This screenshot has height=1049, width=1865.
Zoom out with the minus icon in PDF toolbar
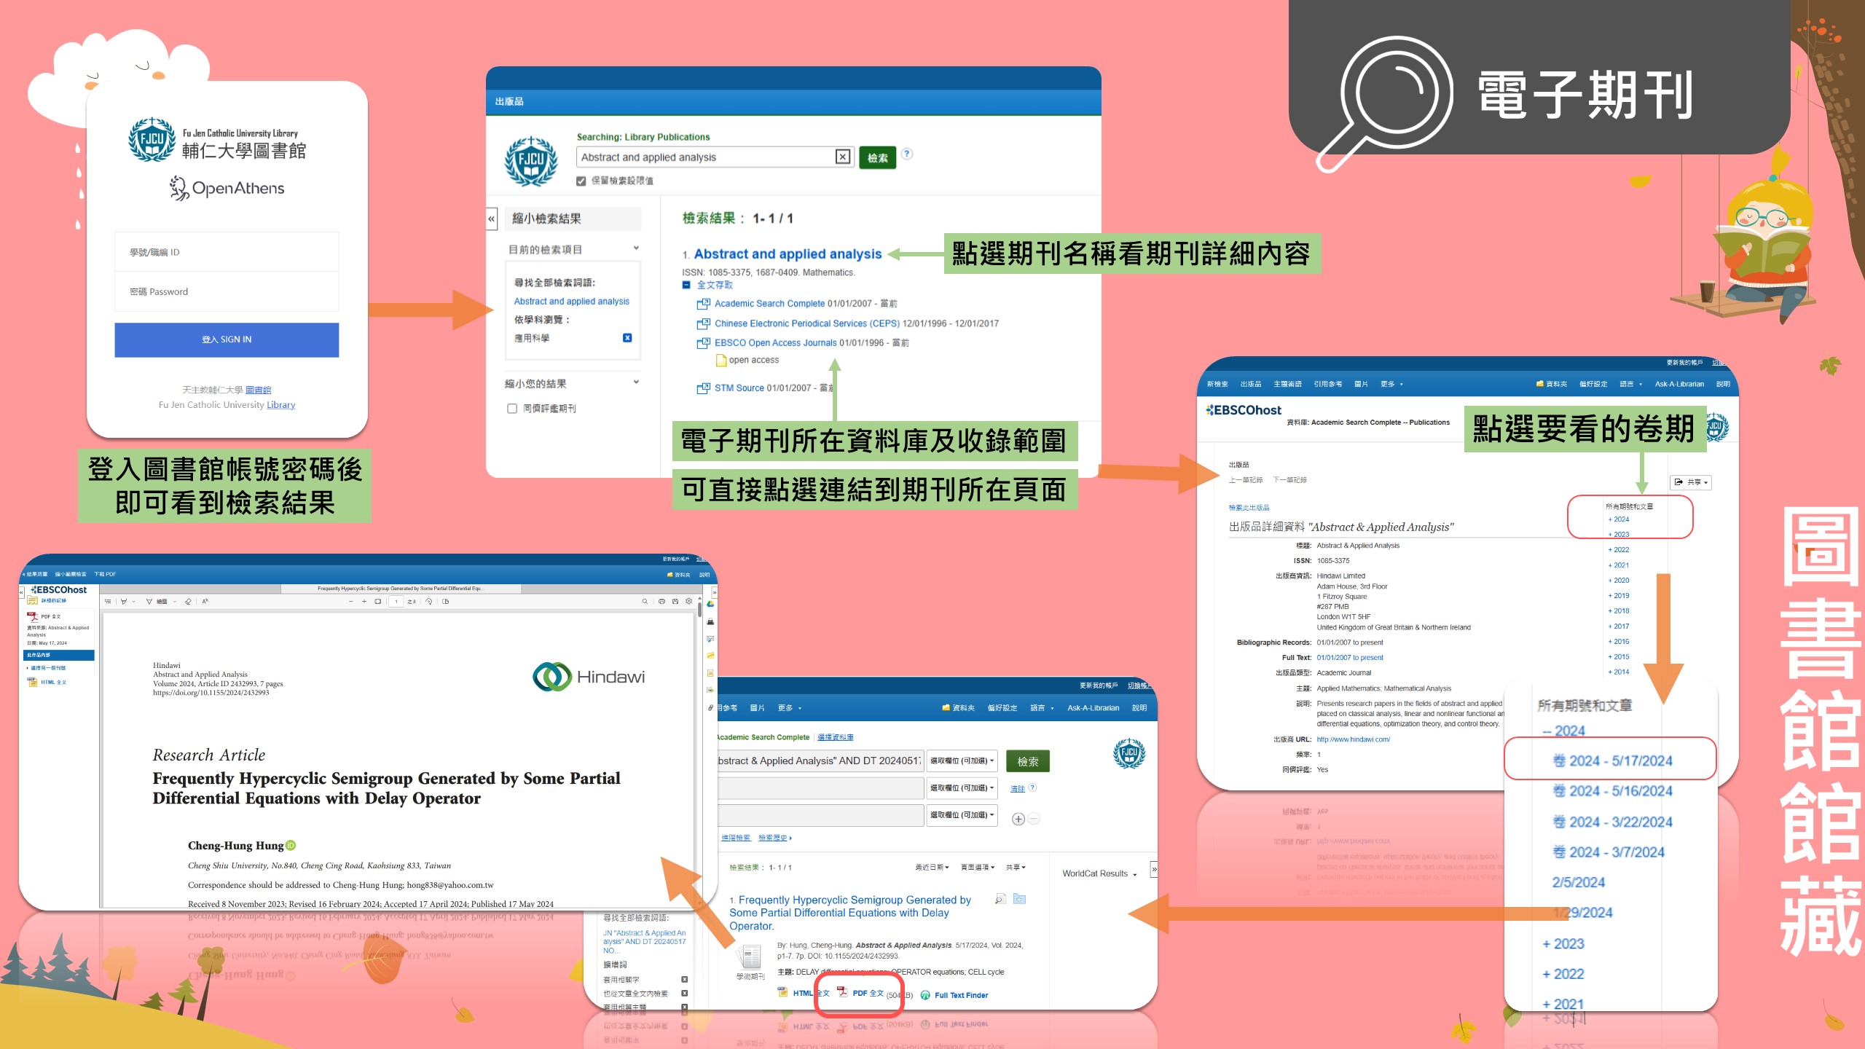(x=351, y=602)
